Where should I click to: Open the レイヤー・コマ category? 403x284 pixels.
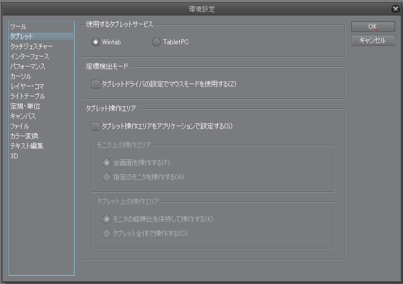(x=41, y=86)
